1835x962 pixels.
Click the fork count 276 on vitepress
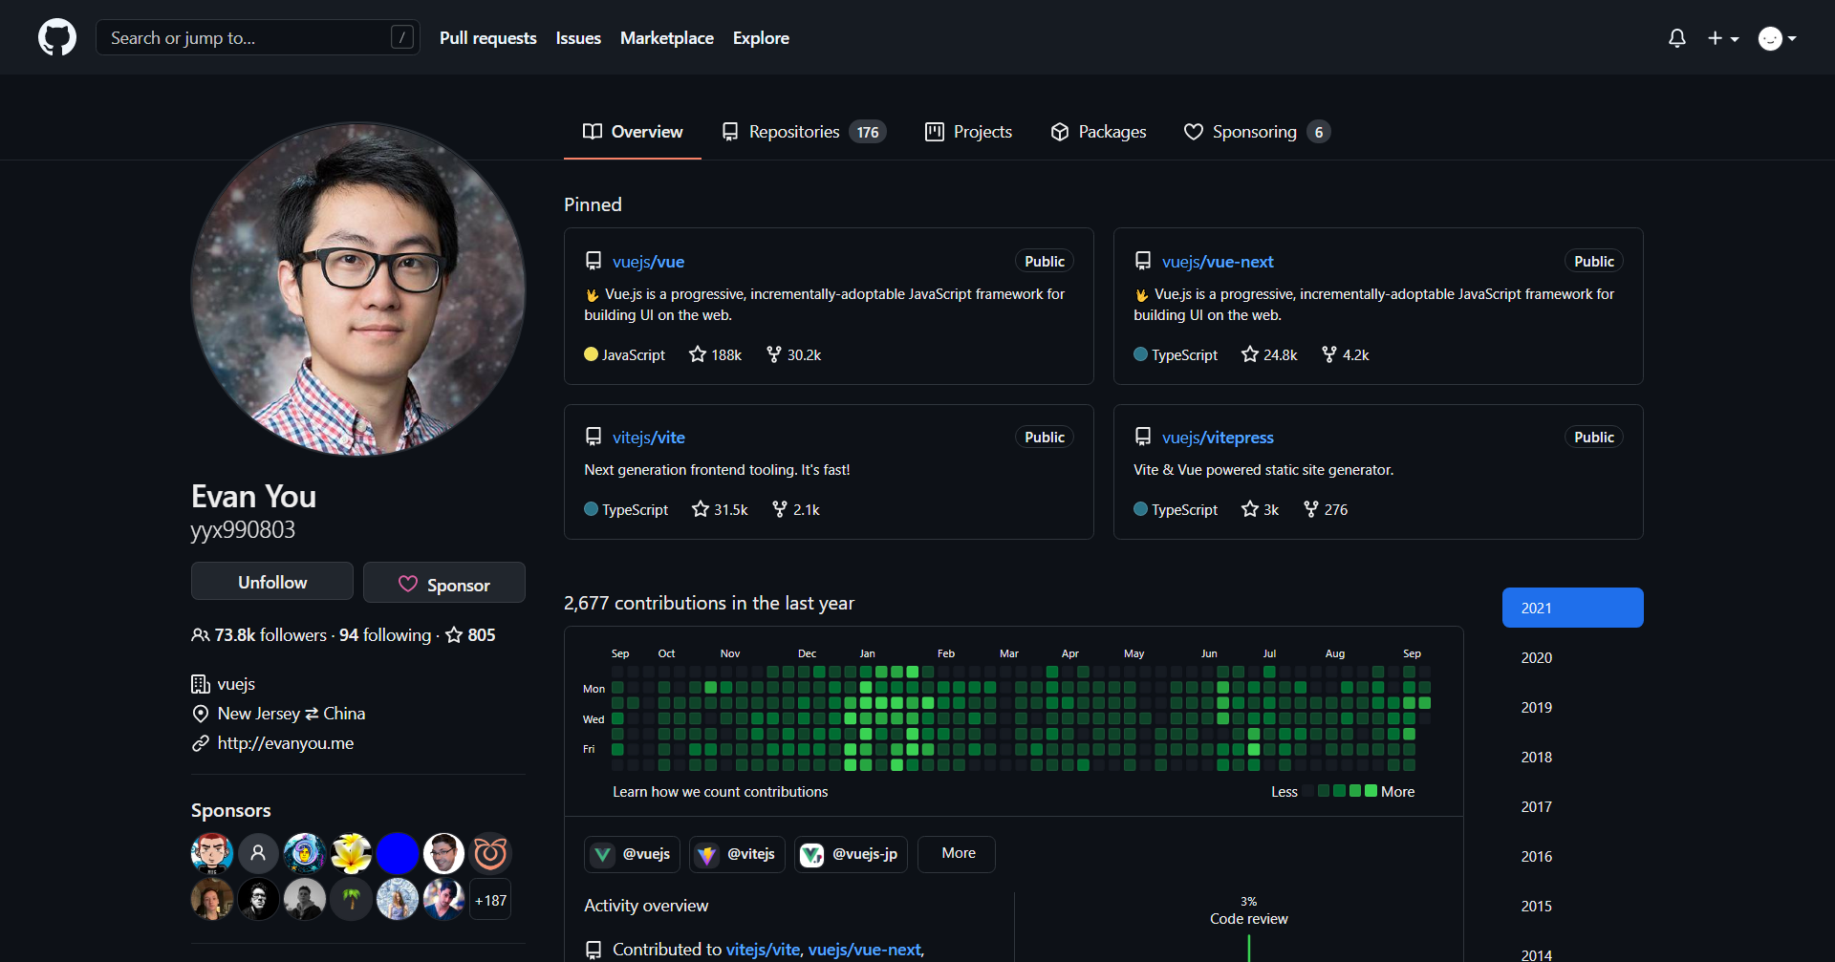click(x=1326, y=509)
